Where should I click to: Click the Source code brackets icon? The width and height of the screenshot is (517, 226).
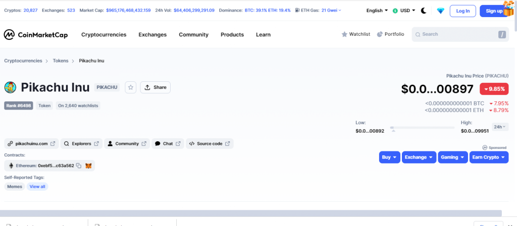192,144
